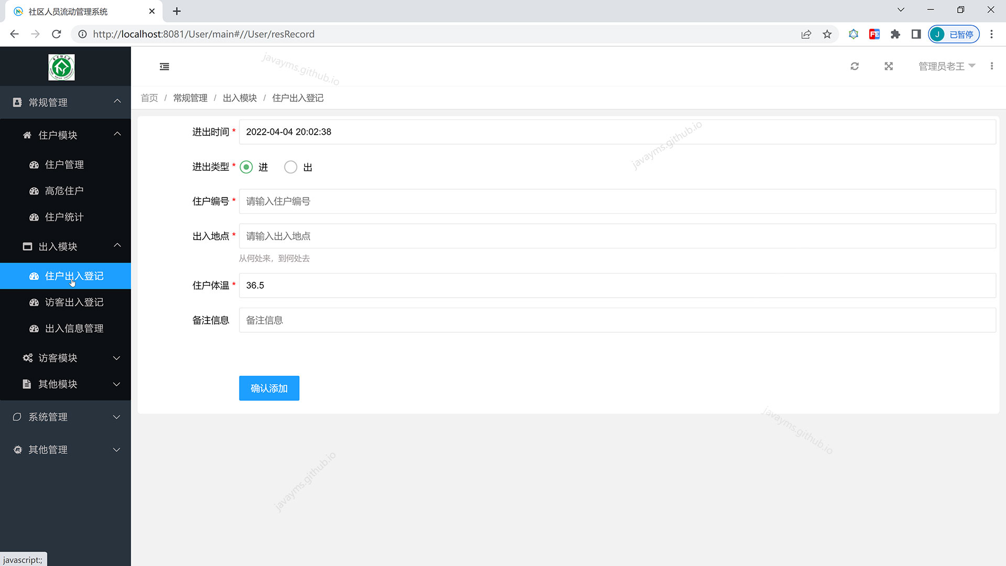Click the page refresh icon in header
The image size is (1006, 566).
(855, 67)
